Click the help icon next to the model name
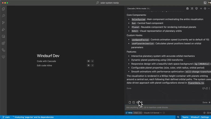 164,113
